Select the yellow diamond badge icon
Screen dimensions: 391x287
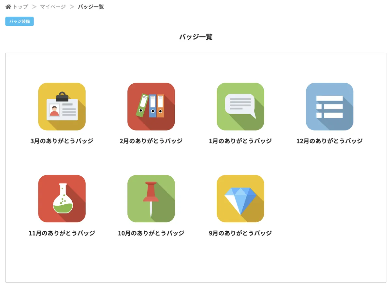pos(240,198)
